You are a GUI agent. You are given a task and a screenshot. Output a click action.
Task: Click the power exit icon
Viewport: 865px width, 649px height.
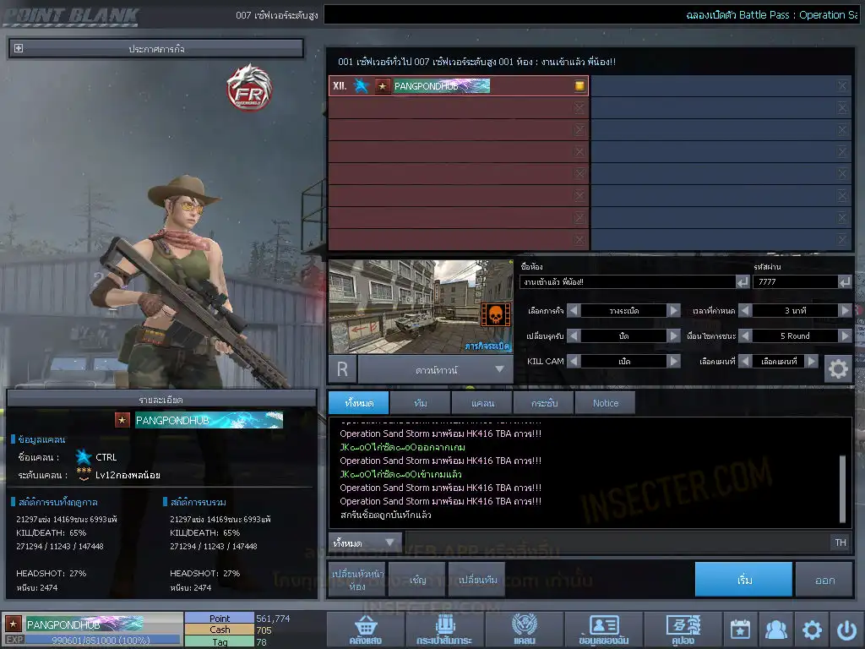point(846,630)
